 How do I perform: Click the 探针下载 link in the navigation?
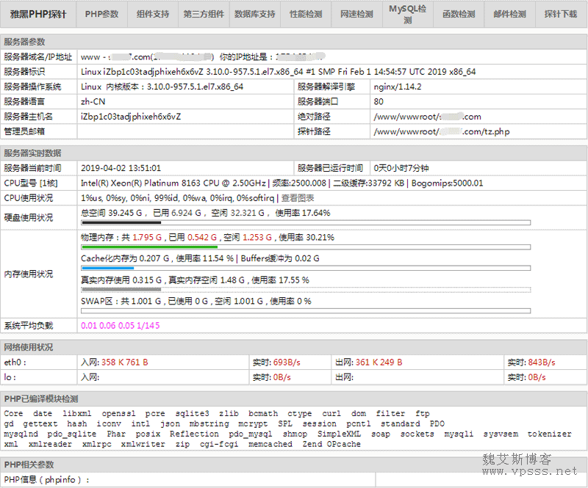tap(561, 15)
